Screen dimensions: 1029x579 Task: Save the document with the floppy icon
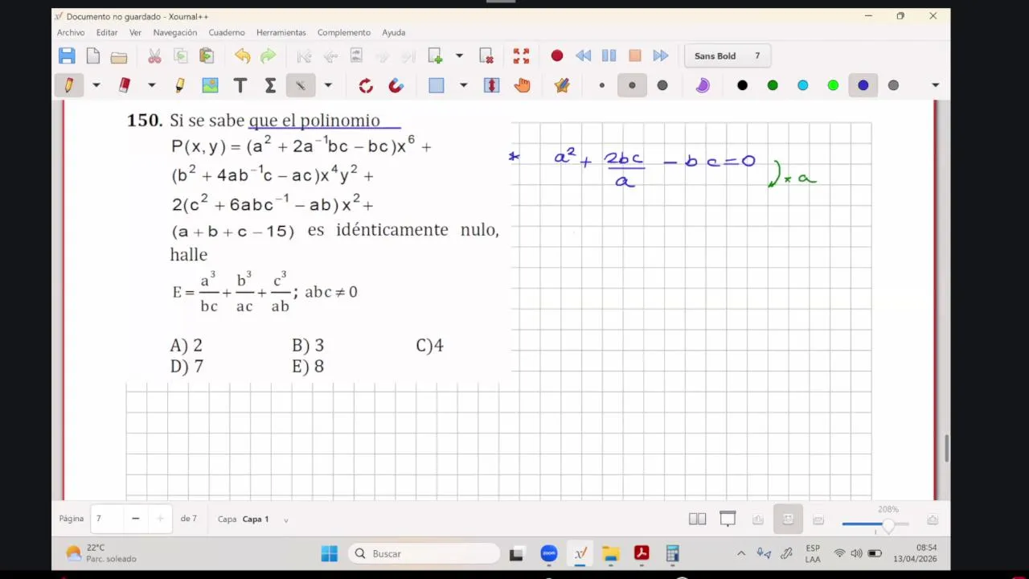pyautogui.click(x=67, y=55)
